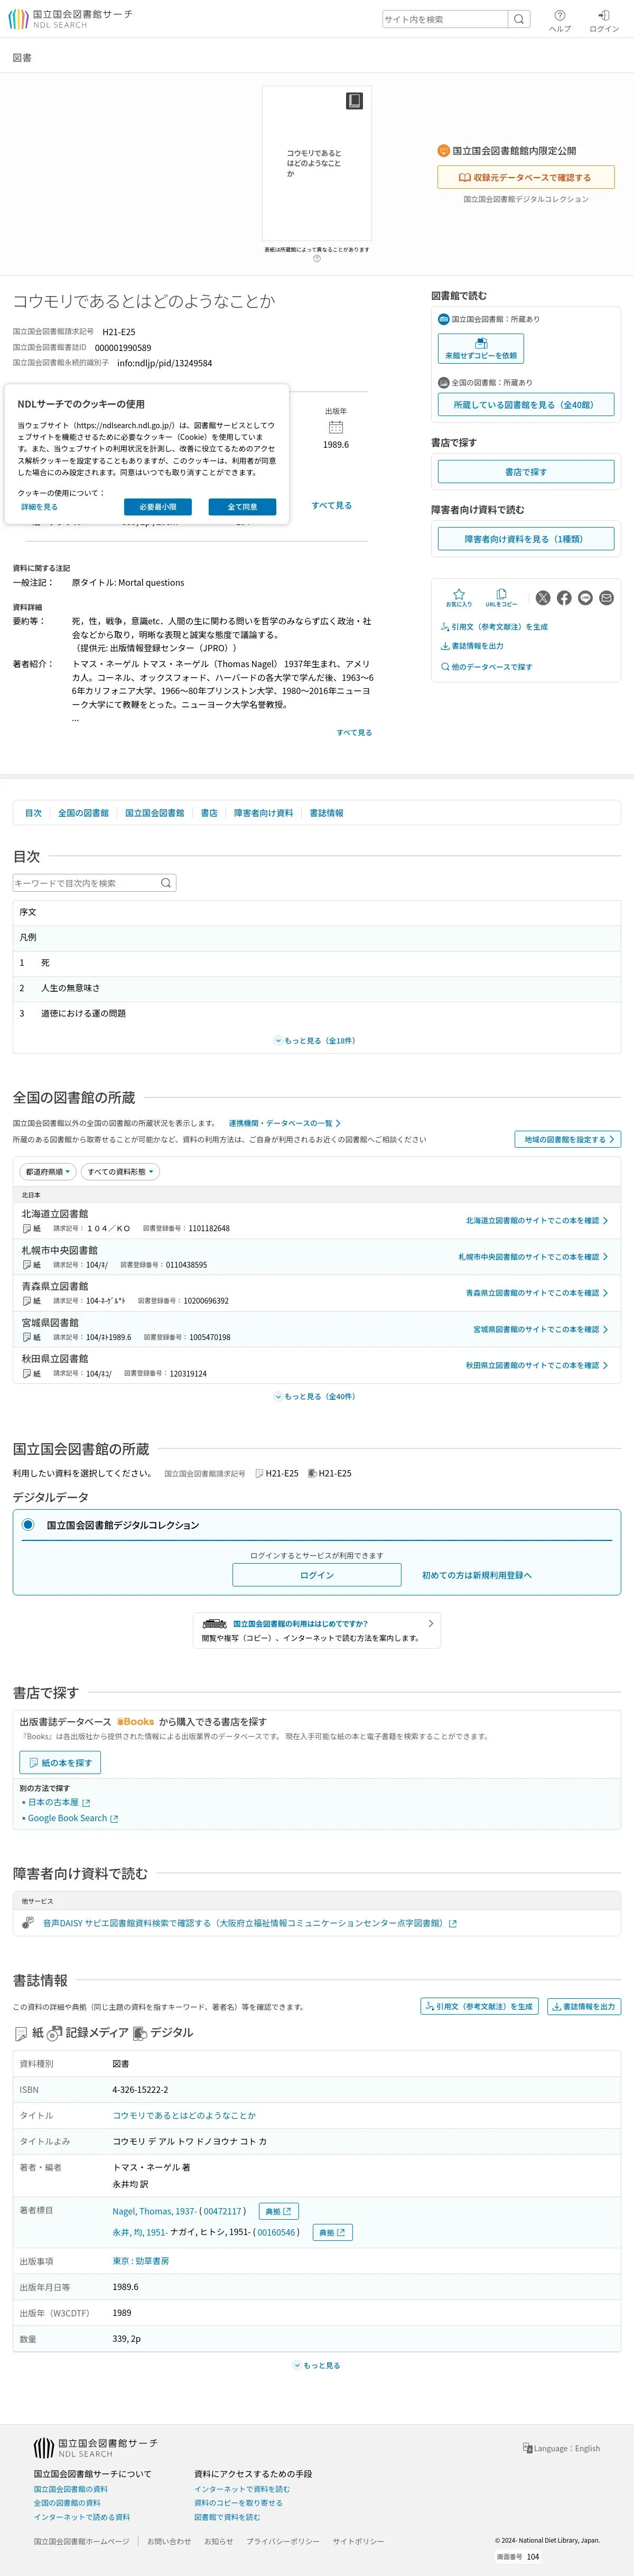Screen dimensions: 634x2576
Task: Click 所蔵している図書館を見る(全40館)
Action: pos(526,405)
